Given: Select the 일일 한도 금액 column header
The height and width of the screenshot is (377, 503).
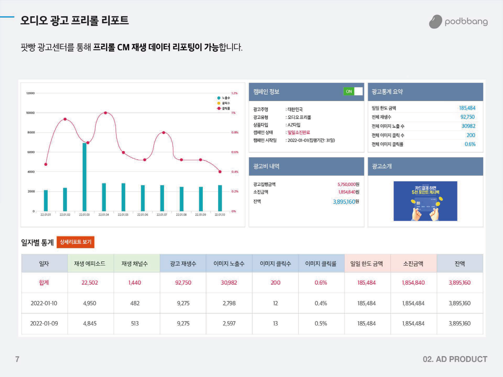Looking at the screenshot, I should (367, 264).
